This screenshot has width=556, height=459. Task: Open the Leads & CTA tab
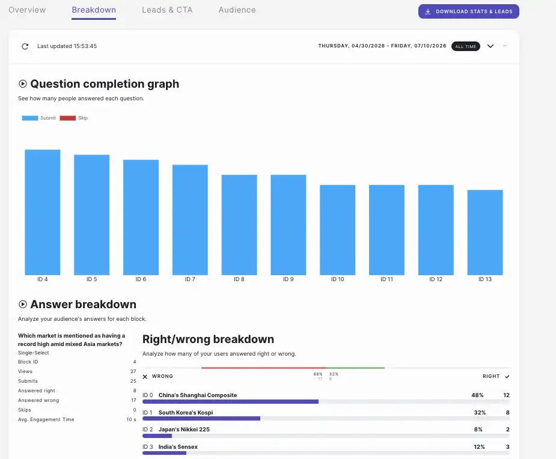[x=167, y=10]
